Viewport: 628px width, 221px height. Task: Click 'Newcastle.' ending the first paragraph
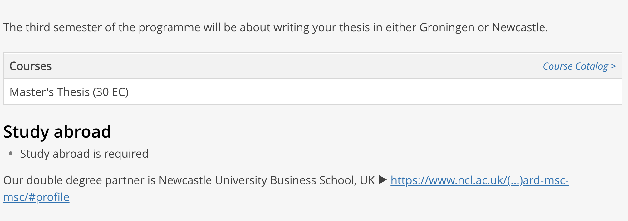pyautogui.click(x=520, y=27)
